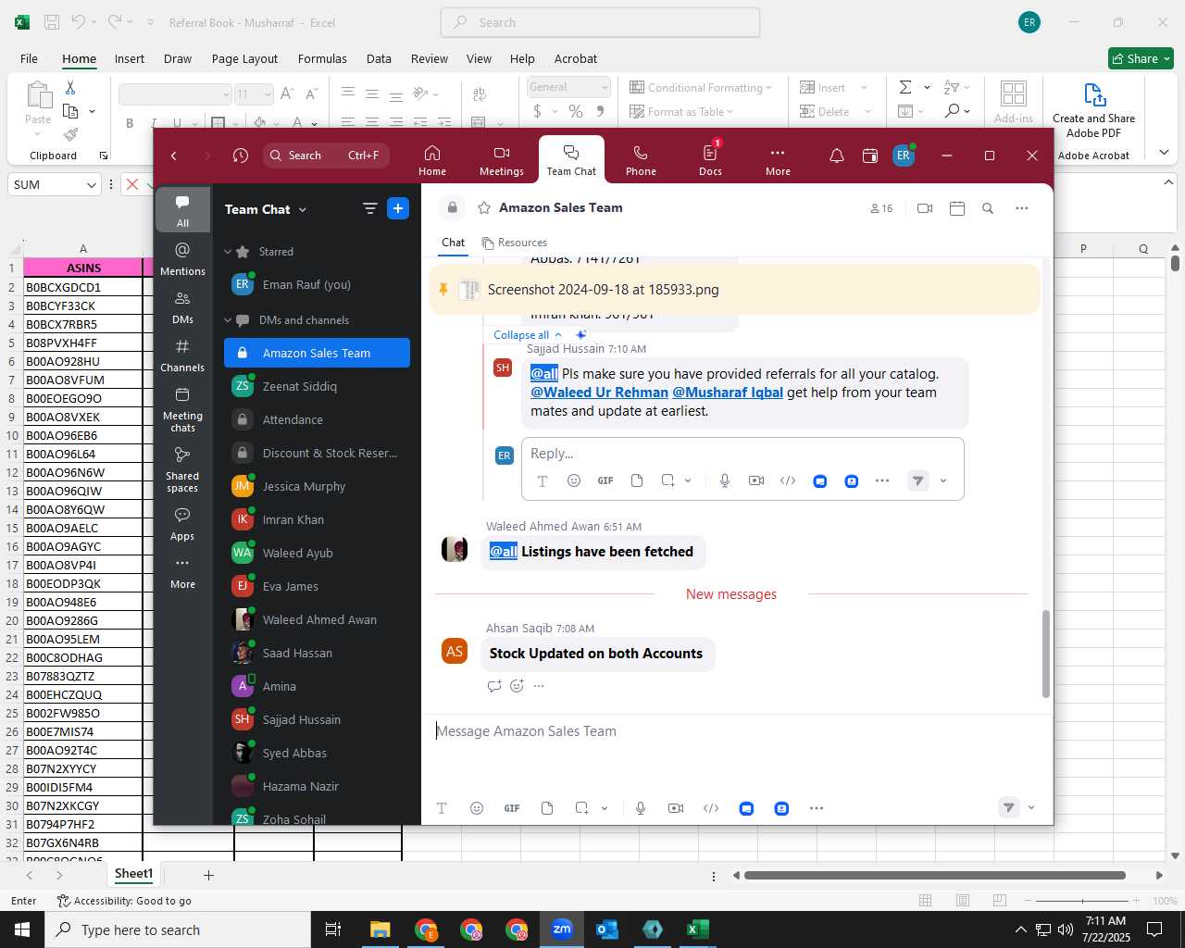This screenshot has height=948, width=1185.
Task: Open chat with Zeenat Siddiq
Action: (x=317, y=387)
